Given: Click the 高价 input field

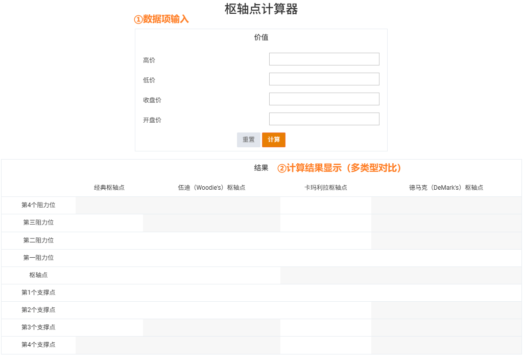Looking at the screenshot, I should click(x=324, y=59).
